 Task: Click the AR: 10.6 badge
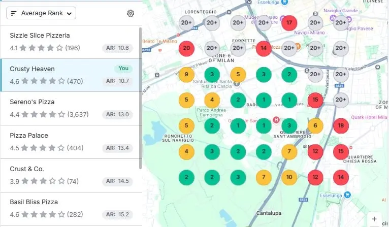click(117, 48)
